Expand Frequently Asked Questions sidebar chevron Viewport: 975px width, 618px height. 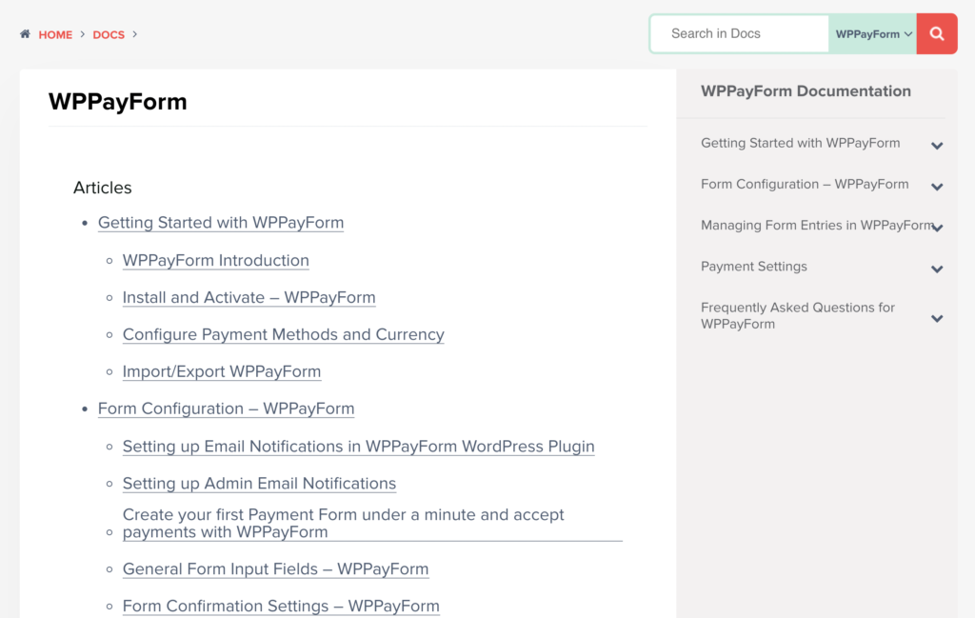(x=937, y=318)
